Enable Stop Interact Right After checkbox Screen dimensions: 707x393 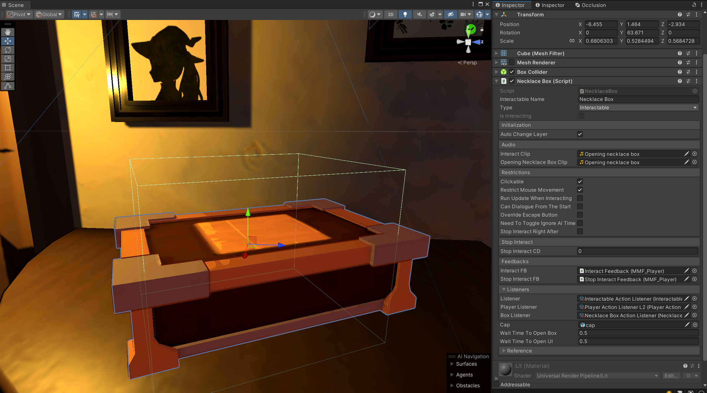pyautogui.click(x=580, y=231)
